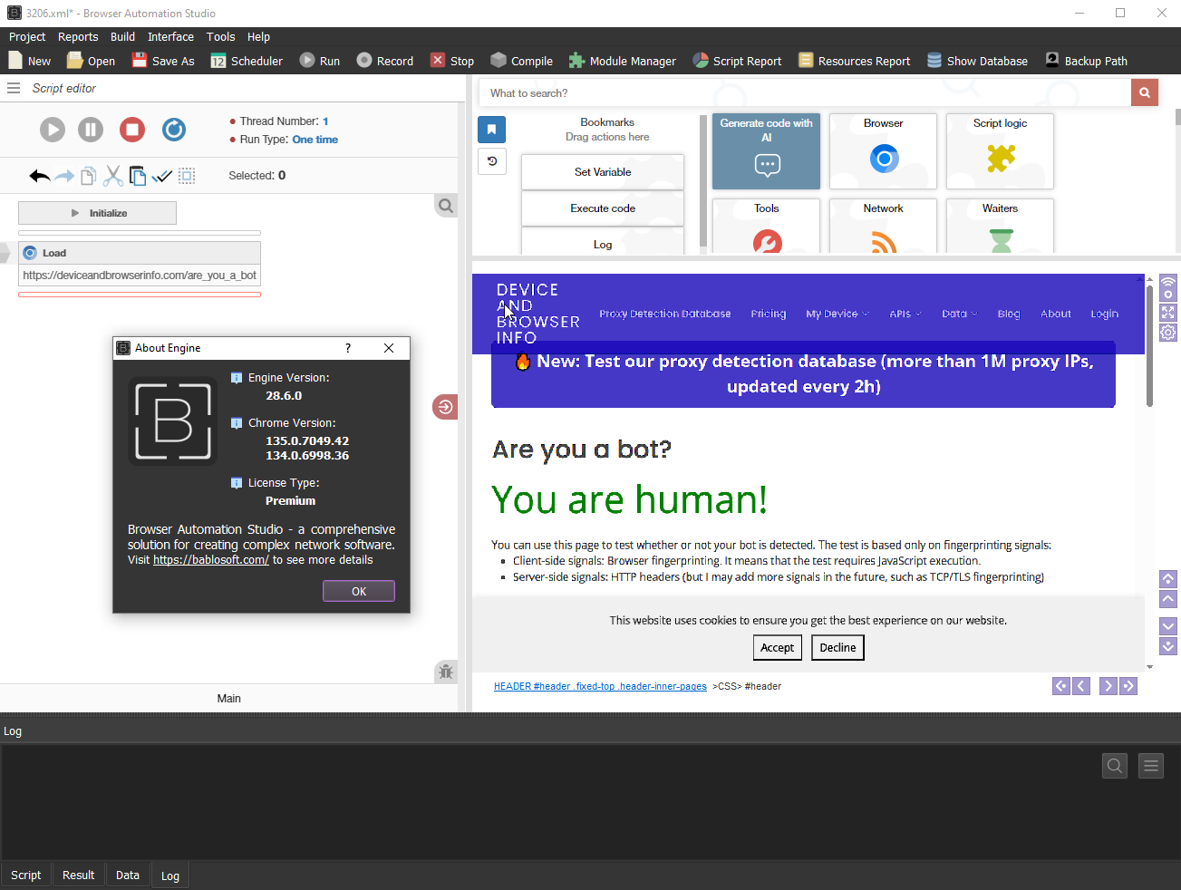Open the Browser actions category
1181x890 pixels.
point(883,150)
